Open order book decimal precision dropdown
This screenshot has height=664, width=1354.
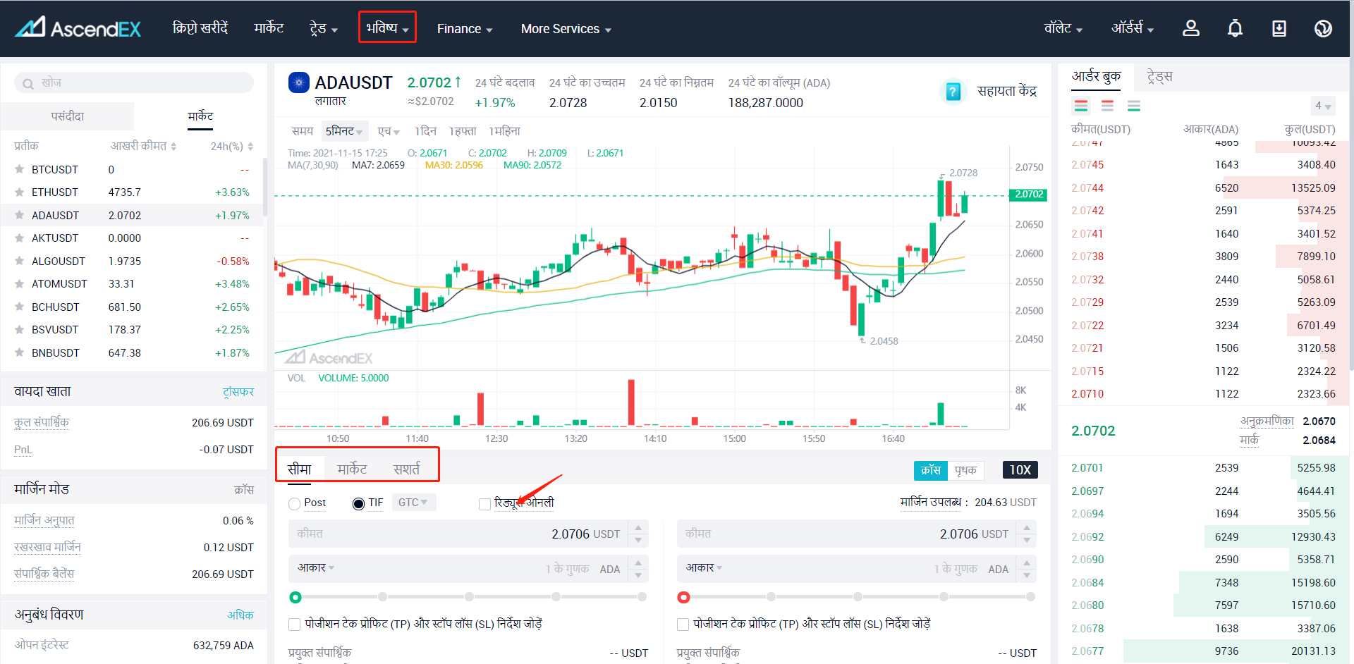pyautogui.click(x=1323, y=106)
